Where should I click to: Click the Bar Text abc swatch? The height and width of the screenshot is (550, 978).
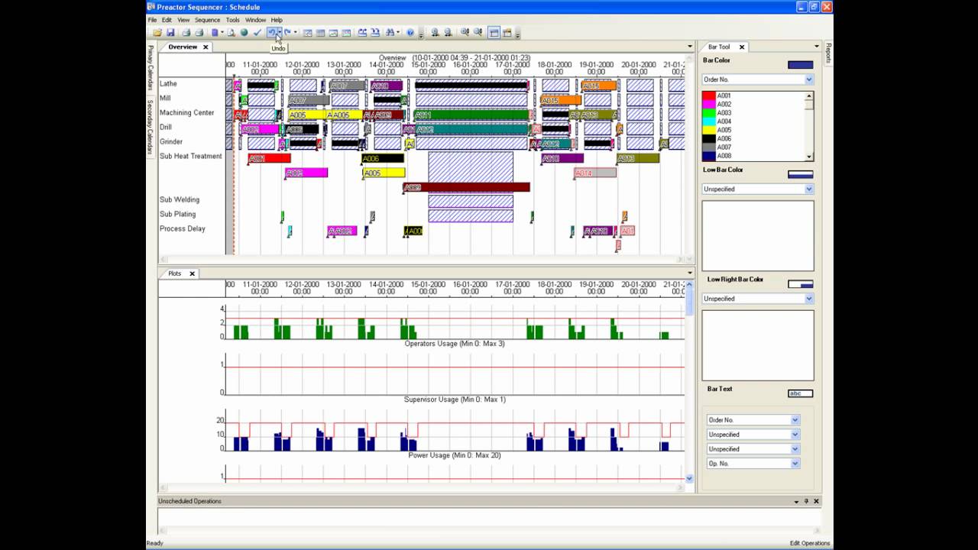[800, 393]
